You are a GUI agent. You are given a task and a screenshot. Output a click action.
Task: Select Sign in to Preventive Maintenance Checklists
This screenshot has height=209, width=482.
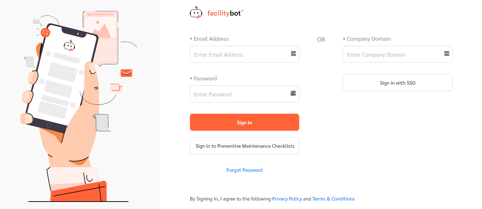[245, 146]
